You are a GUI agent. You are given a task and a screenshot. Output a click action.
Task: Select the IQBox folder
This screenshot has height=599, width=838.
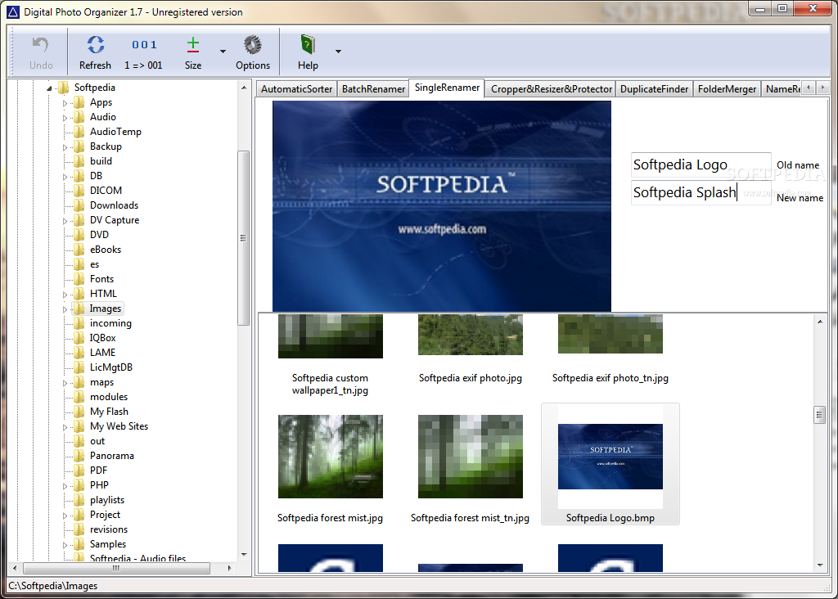click(102, 338)
